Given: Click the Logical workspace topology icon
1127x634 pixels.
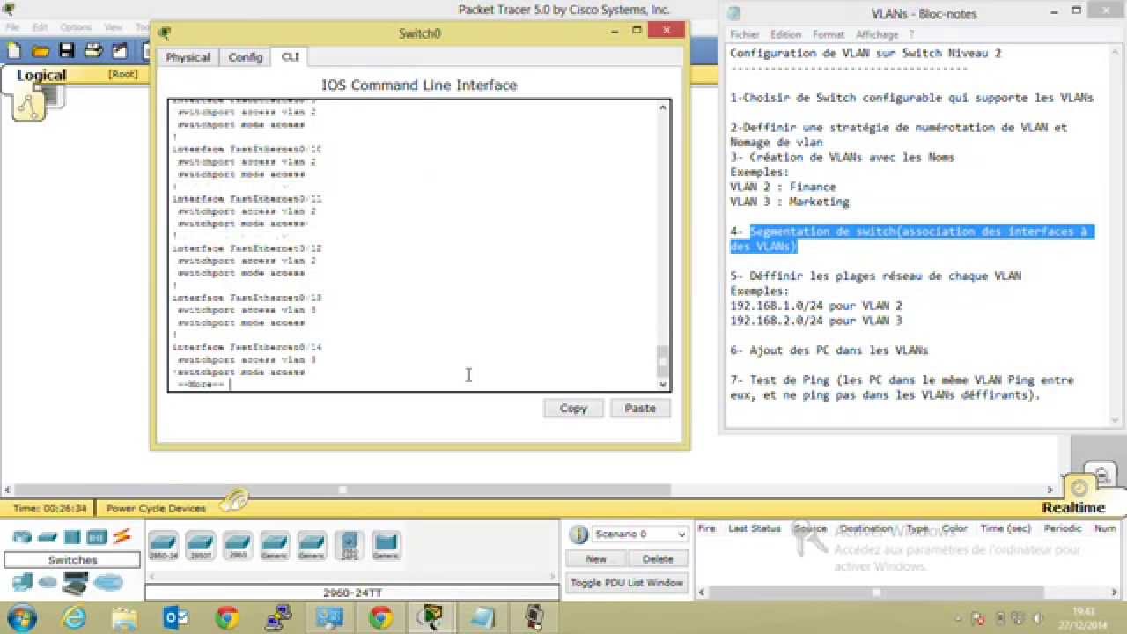Looking at the screenshot, I should click(x=29, y=106).
